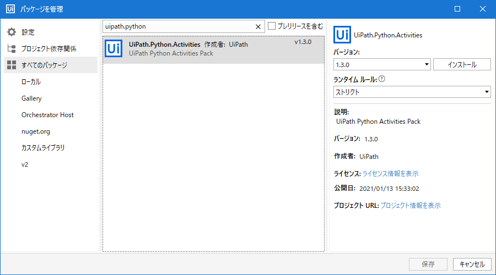Image resolution: width=496 pixels, height=275 pixels.
Task: Click the キャンセル button
Action: [x=472, y=264]
